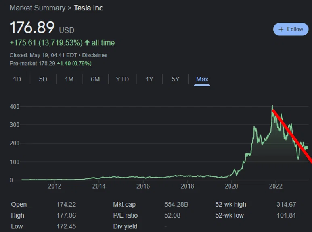
Task: Click the Div yield label
Action: [125, 226]
